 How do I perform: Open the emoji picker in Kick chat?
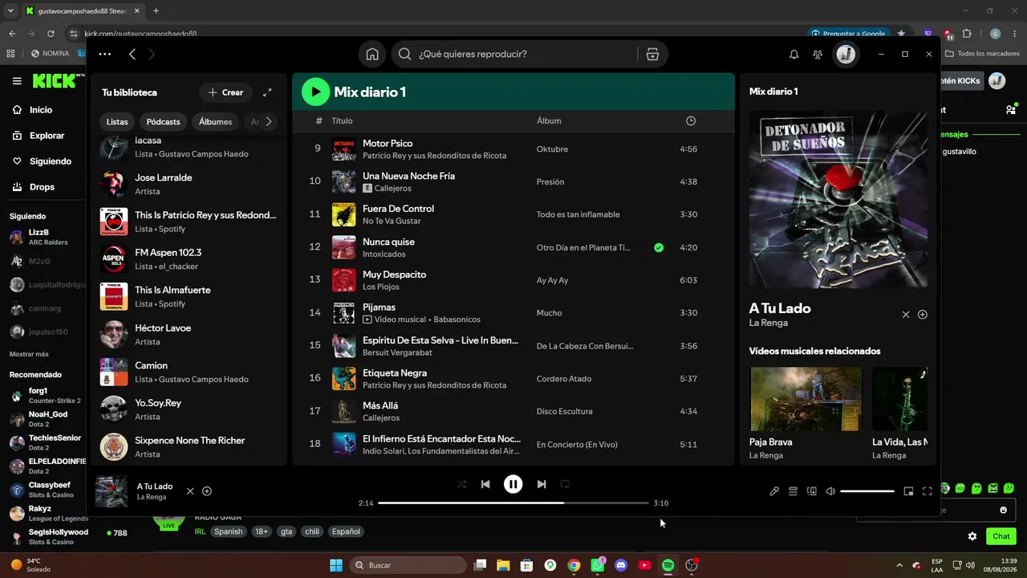[x=1004, y=510]
